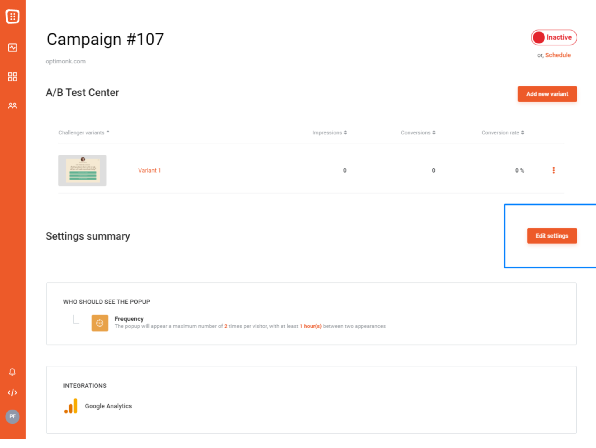The width and height of the screenshot is (596, 448).
Task: Sort by Challenger variants column
Action: 84,133
